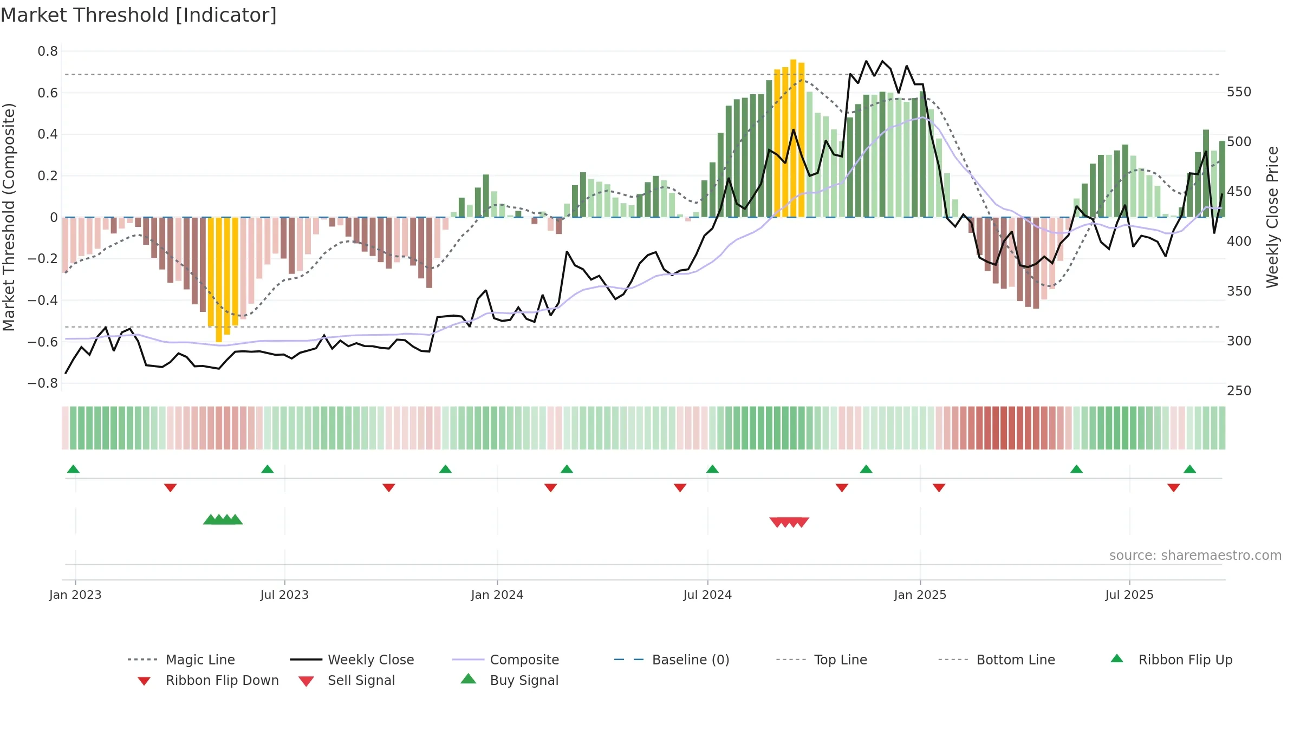Click the Ribbon Flip Up triangle in mid-November 2024
Image resolution: width=1300 pixels, height=731 pixels.
pyautogui.click(x=866, y=469)
